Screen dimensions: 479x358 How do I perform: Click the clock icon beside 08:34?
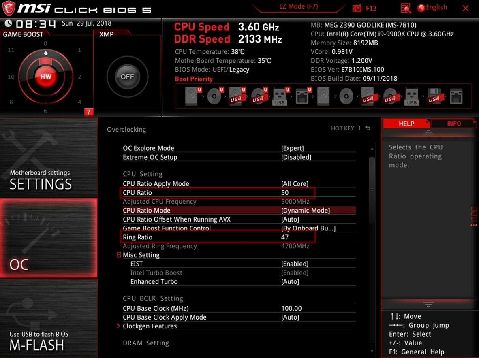8,23
